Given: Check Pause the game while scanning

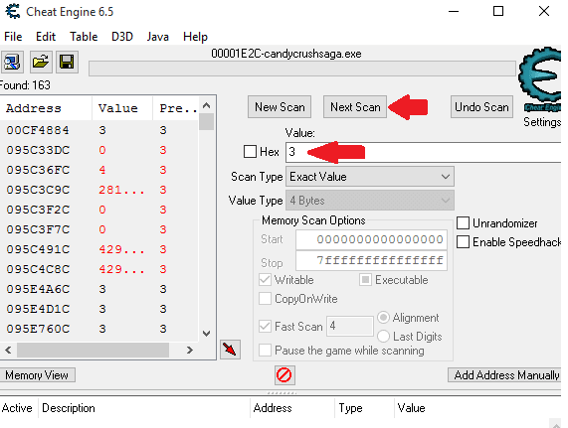Looking at the screenshot, I should coord(266,351).
